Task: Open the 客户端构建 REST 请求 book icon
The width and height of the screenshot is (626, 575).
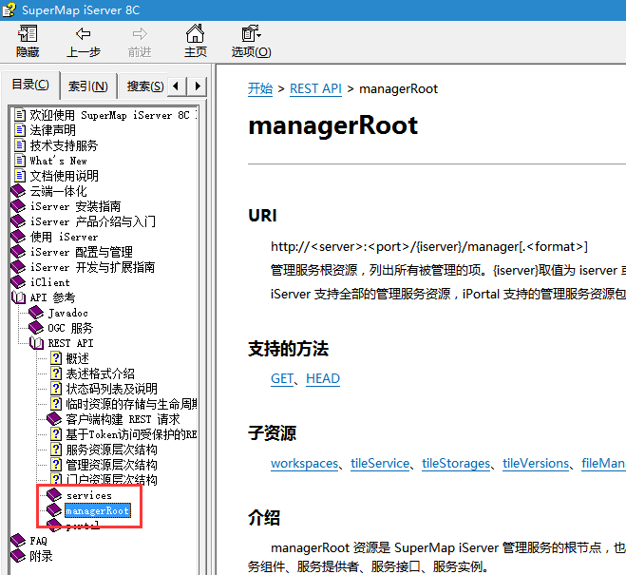Action: click(54, 419)
